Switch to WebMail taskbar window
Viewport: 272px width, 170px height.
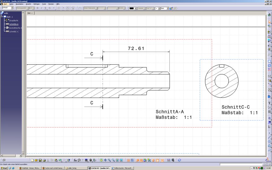coord(30,168)
